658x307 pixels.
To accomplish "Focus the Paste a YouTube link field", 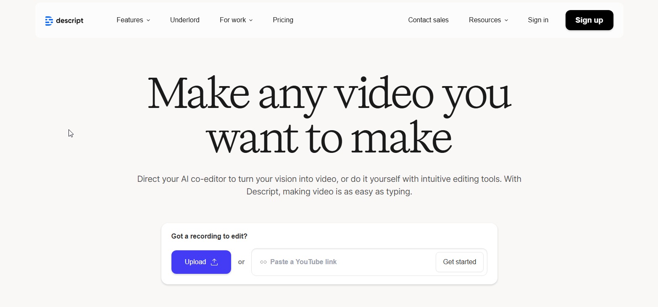I will (369, 262).
